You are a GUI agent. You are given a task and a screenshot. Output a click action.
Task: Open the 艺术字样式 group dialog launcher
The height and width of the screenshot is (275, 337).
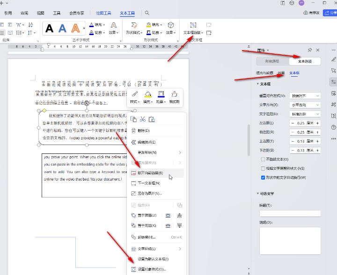(121, 41)
